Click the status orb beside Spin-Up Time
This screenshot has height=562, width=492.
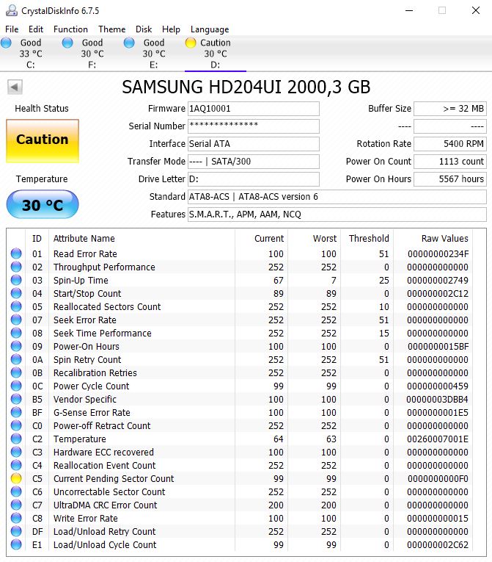pyautogui.click(x=16, y=280)
